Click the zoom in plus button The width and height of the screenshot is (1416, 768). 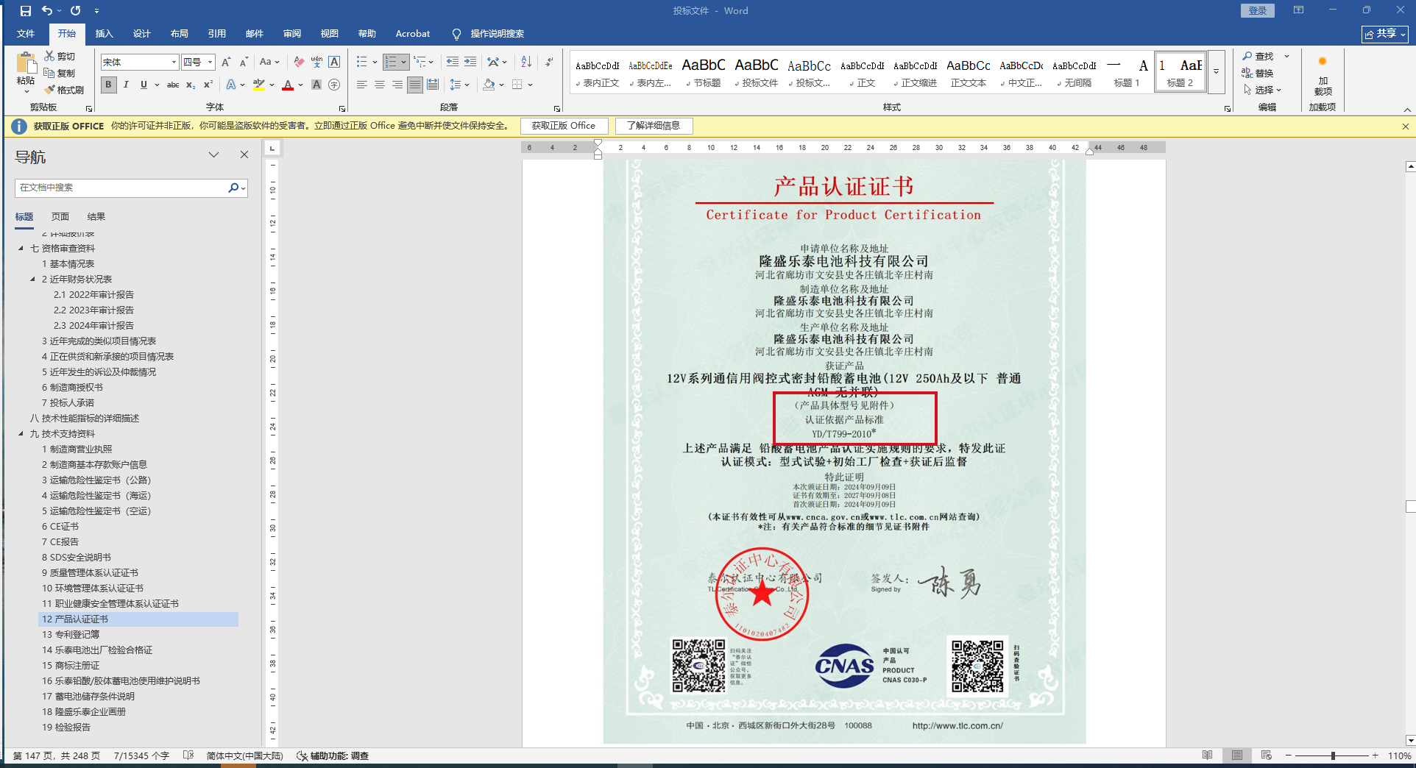1375,755
